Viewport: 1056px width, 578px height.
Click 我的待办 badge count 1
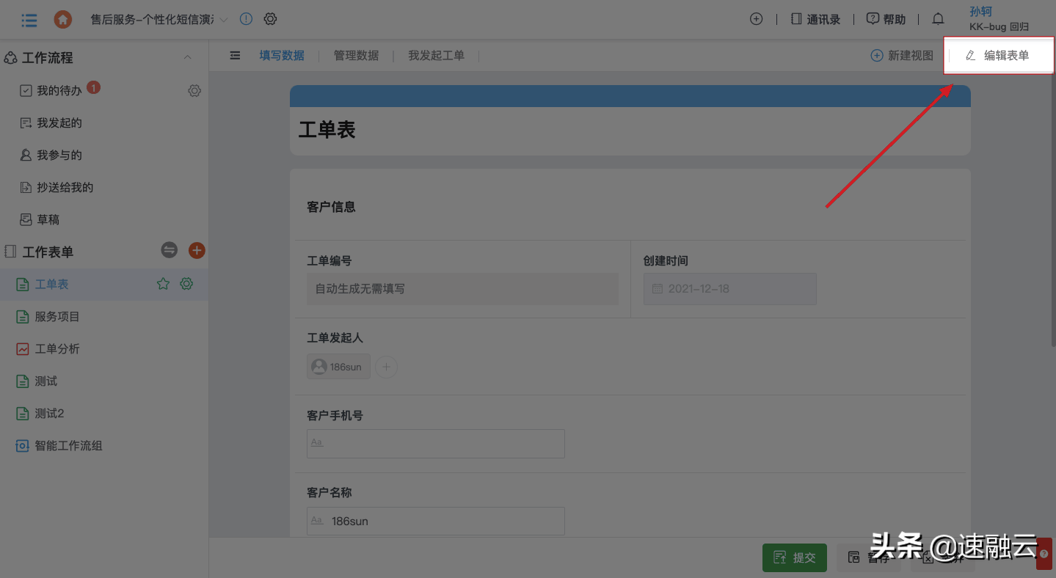(x=93, y=87)
